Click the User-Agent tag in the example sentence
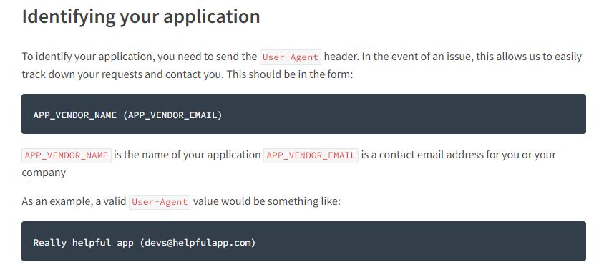 pos(160,202)
